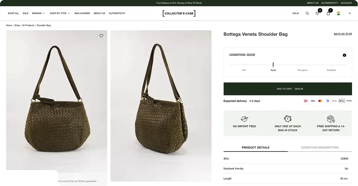The image size is (358, 186).
Task: Expand the Brands dropdown menu
Action: [38, 13]
